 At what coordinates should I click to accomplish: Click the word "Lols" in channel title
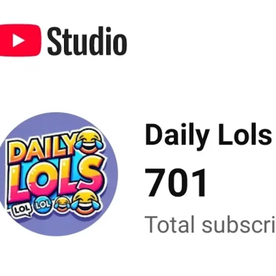click(x=245, y=135)
